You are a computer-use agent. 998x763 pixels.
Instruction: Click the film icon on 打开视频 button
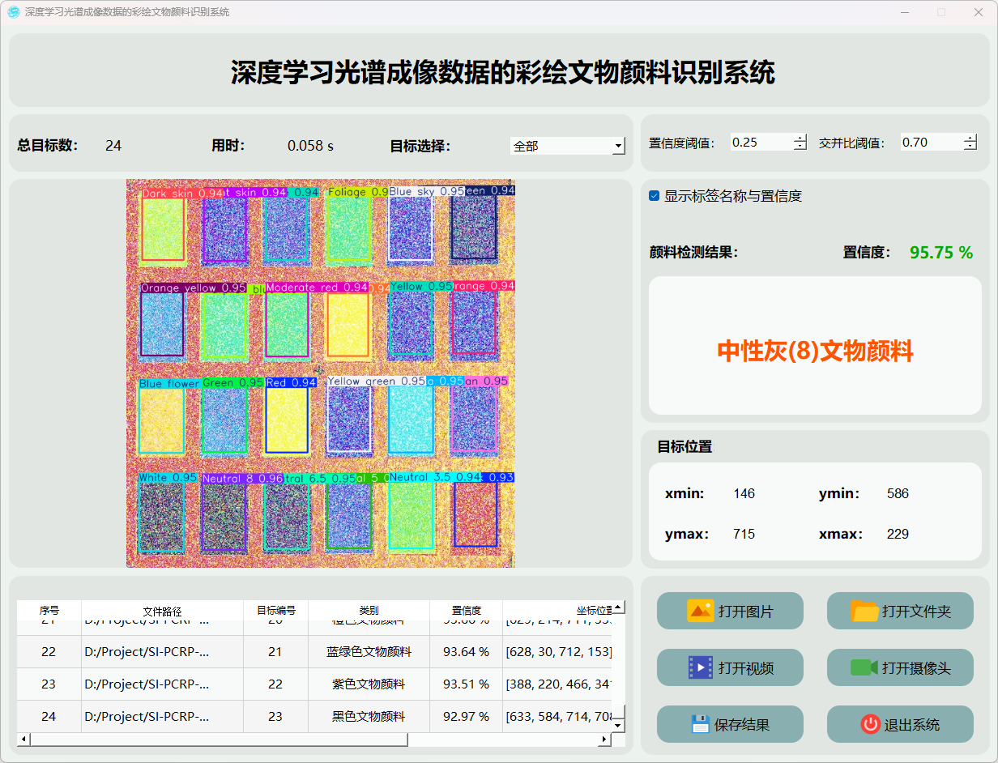(x=700, y=667)
